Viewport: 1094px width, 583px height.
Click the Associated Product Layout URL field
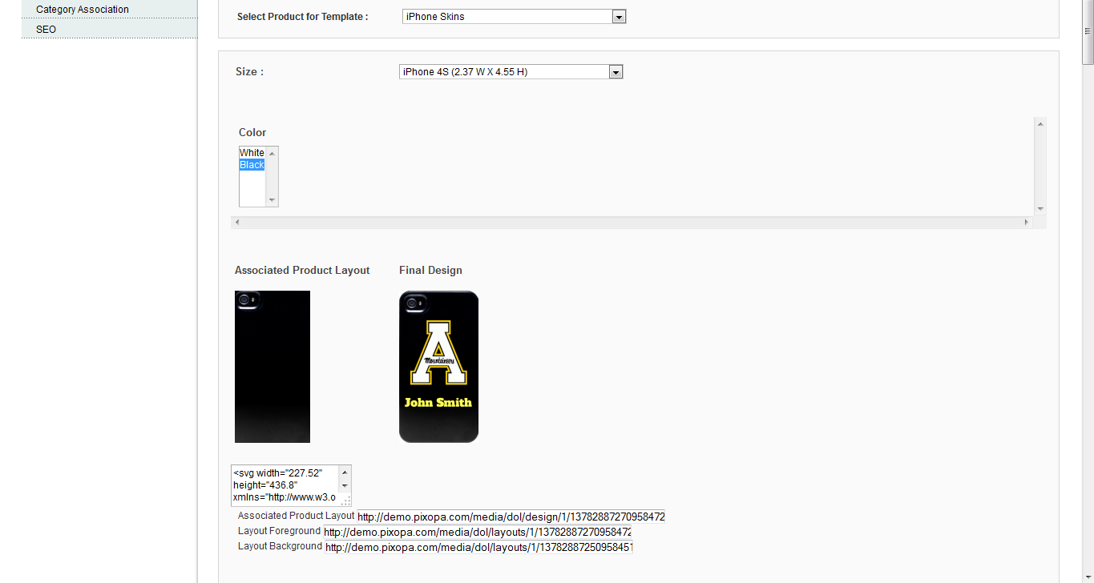(x=511, y=517)
